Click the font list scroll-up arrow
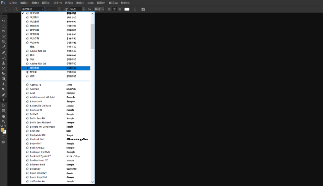Image resolution: width=323 pixels, height=186 pixels. pos(93,14)
